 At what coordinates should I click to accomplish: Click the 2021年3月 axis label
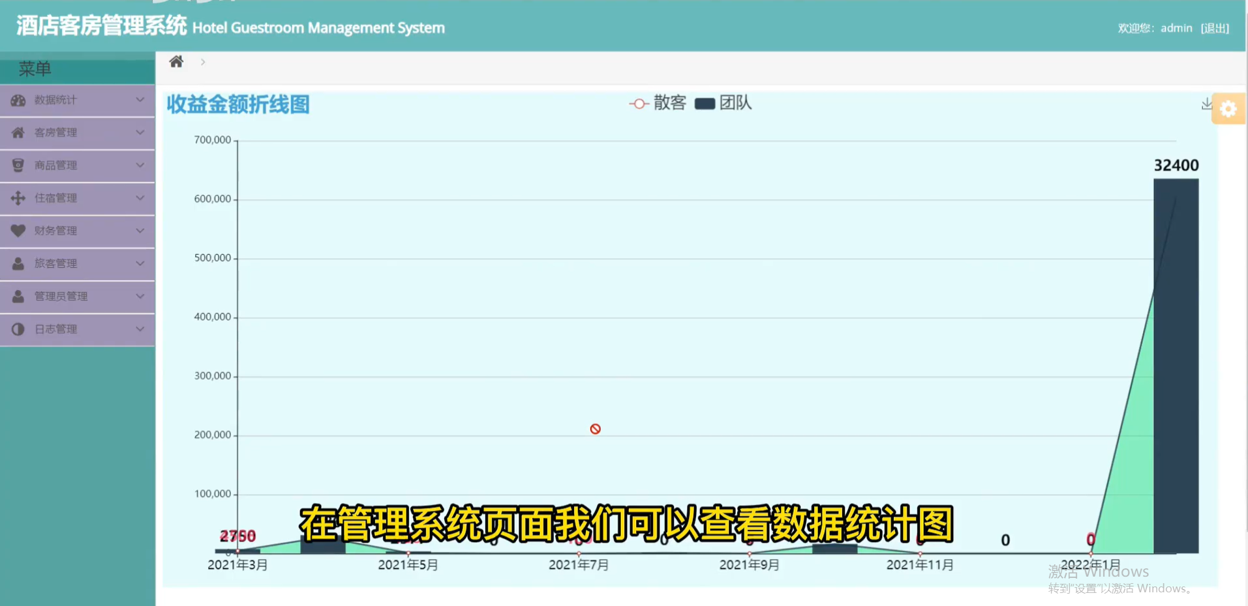[x=237, y=565]
